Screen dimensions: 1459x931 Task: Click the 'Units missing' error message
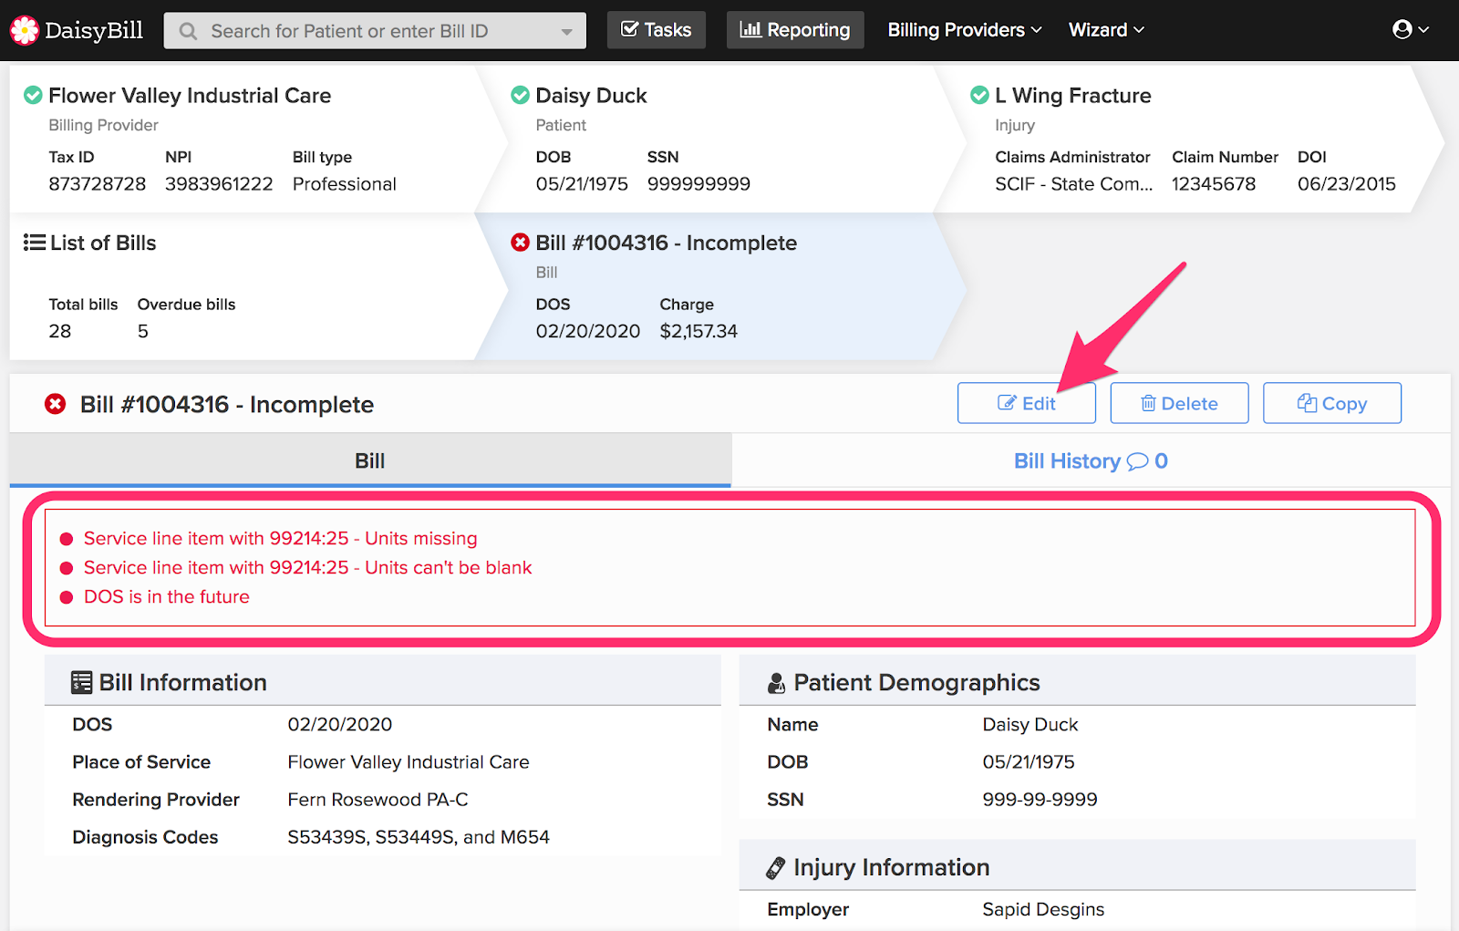point(281,539)
